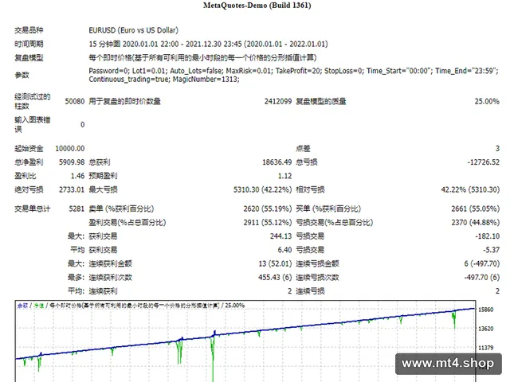This screenshot has height=382, width=510.
Task: Click the tested bars value 50080
Action: click(74, 101)
